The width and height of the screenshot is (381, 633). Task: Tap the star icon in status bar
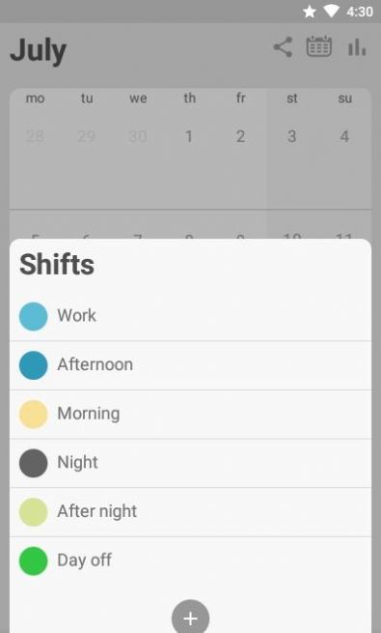coord(310,12)
